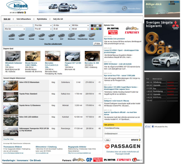This screenshot has height=164, width=182.
Task: Select the black color swatch
Action: 92,25
